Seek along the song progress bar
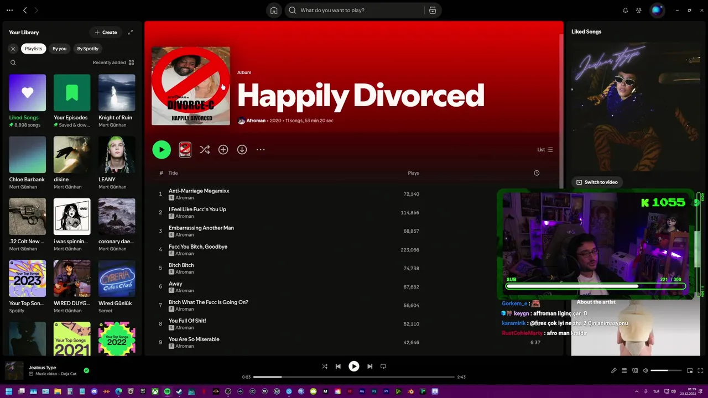 click(354, 377)
